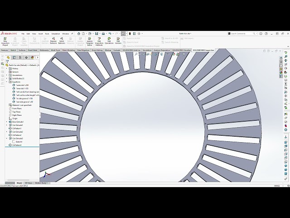Select the "outer dia"=200 equation
Screen dimensions: 290x218
pyautogui.click(x=20, y=85)
